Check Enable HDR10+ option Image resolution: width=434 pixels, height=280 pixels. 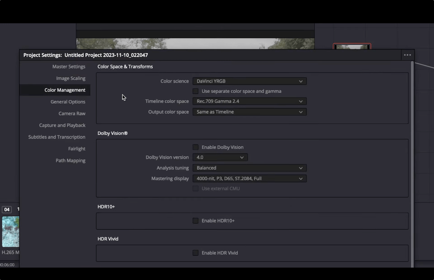pos(195,221)
